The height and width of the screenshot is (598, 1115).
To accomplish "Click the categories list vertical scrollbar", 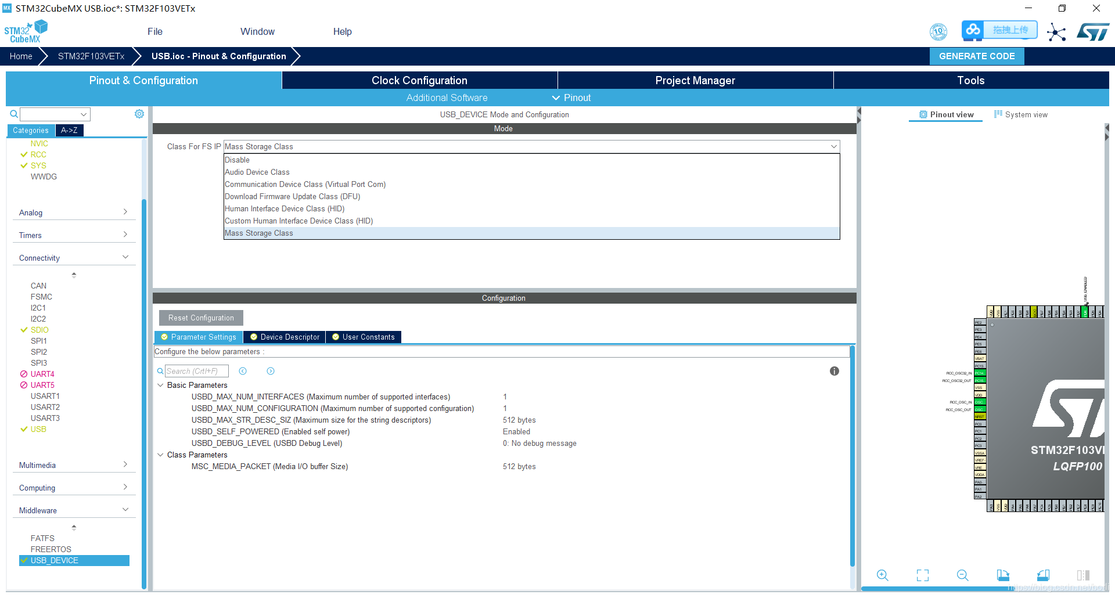I will tap(143, 394).
